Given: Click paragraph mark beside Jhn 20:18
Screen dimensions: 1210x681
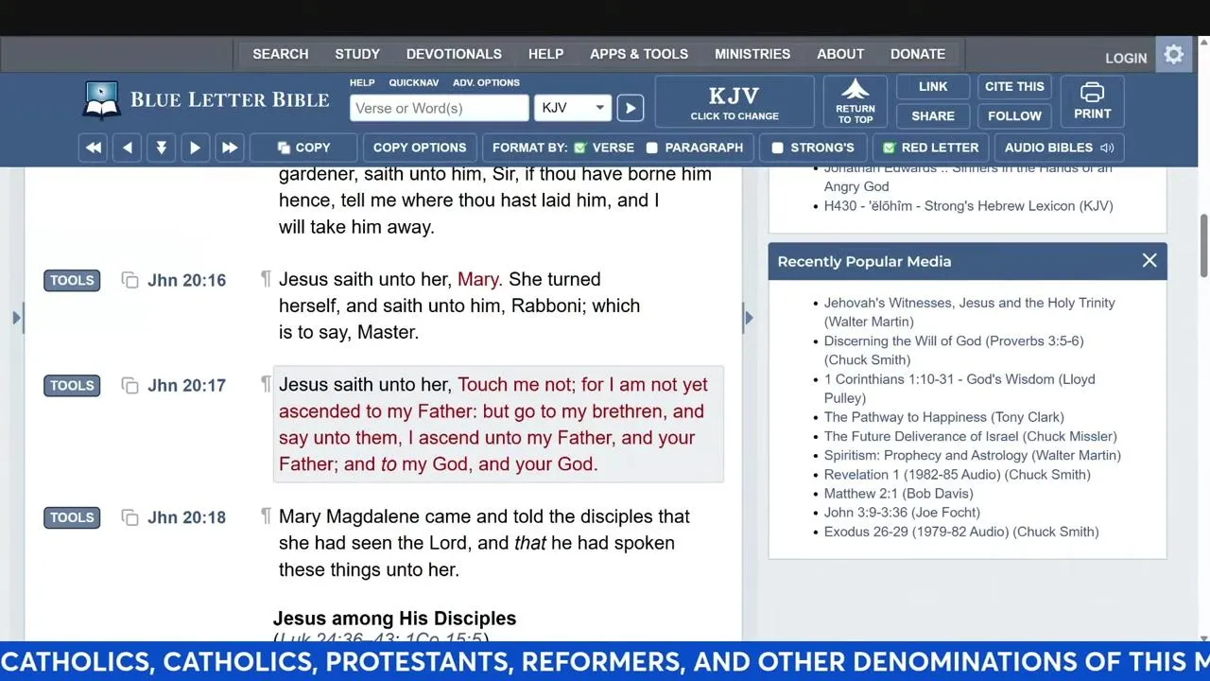Looking at the screenshot, I should [x=266, y=516].
